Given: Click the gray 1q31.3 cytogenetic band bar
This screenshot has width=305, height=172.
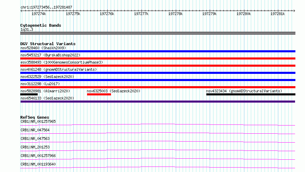Looking at the screenshot, I should coord(158,33).
